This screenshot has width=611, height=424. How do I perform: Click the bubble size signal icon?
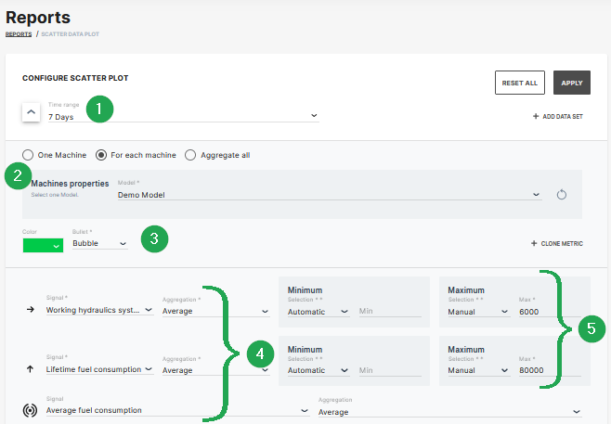click(x=32, y=409)
